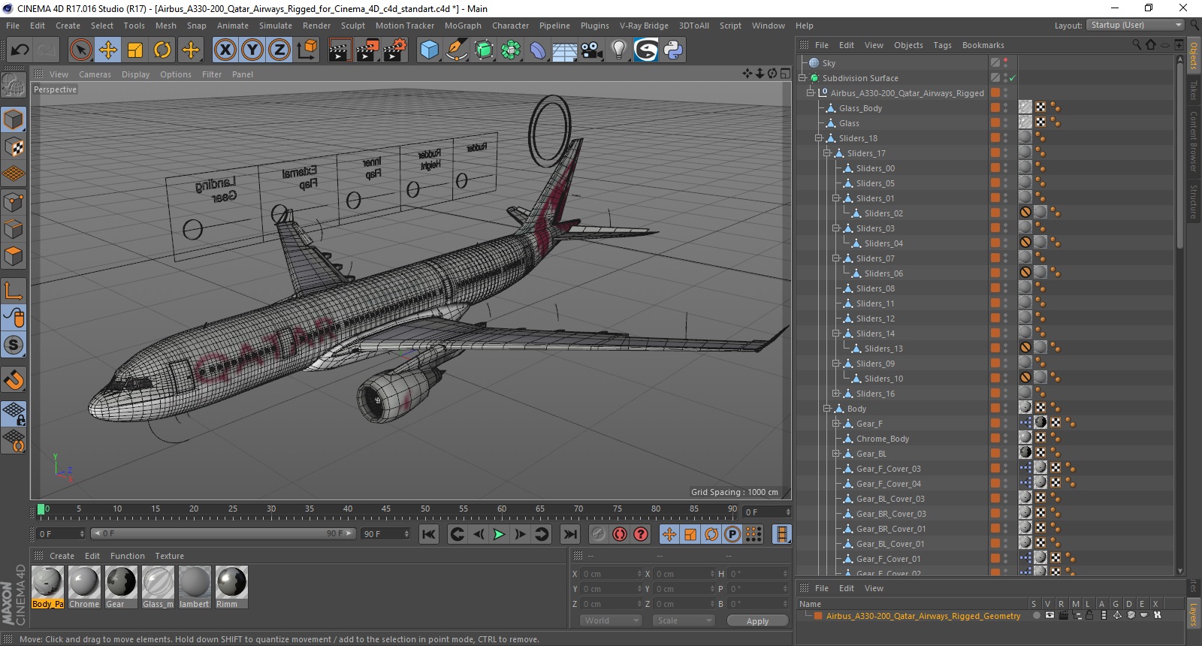This screenshot has height=646, width=1202.
Task: Switch to Edges mode
Action: click(x=14, y=229)
